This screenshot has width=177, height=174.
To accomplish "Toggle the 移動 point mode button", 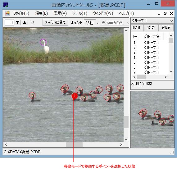I will (x=90, y=23).
